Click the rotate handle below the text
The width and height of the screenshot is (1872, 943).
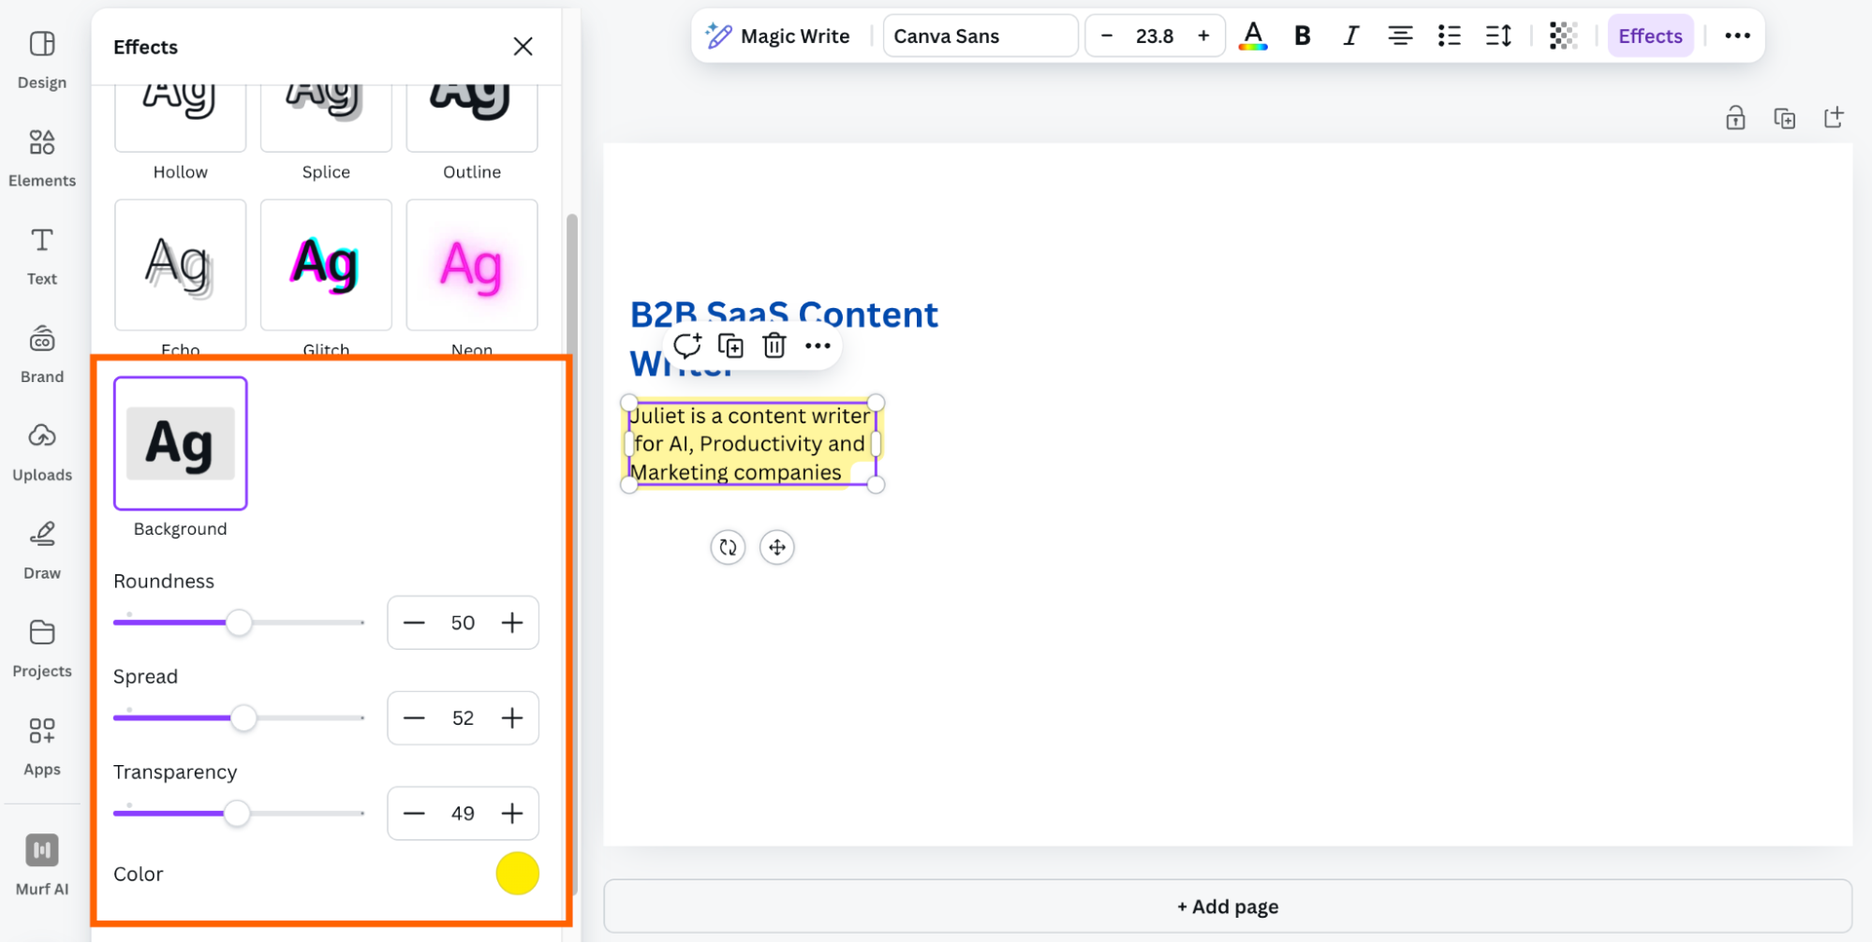728,548
